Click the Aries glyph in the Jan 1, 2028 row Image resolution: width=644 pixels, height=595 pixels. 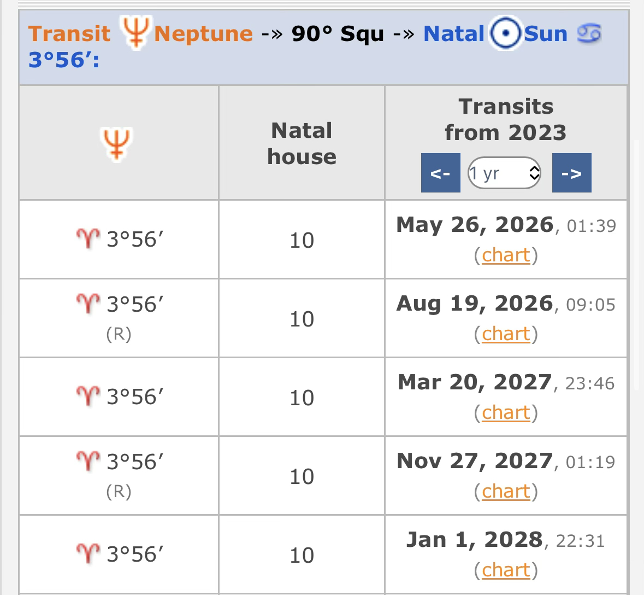click(88, 554)
